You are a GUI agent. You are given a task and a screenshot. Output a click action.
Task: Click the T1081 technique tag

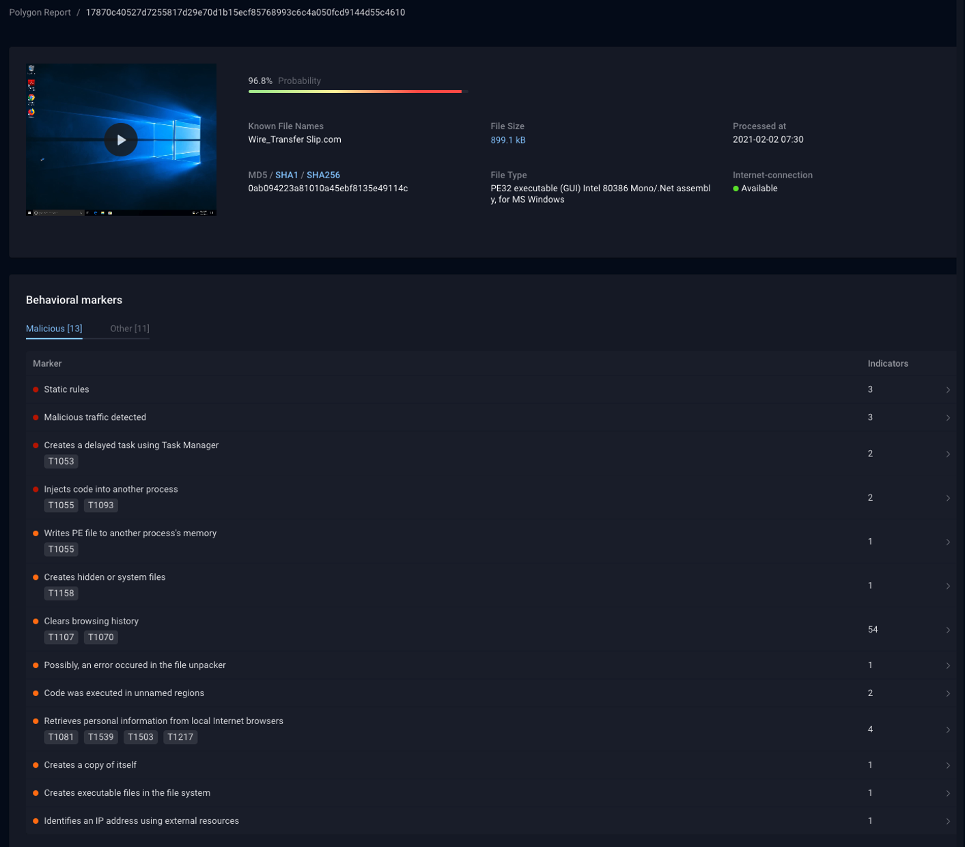[61, 737]
